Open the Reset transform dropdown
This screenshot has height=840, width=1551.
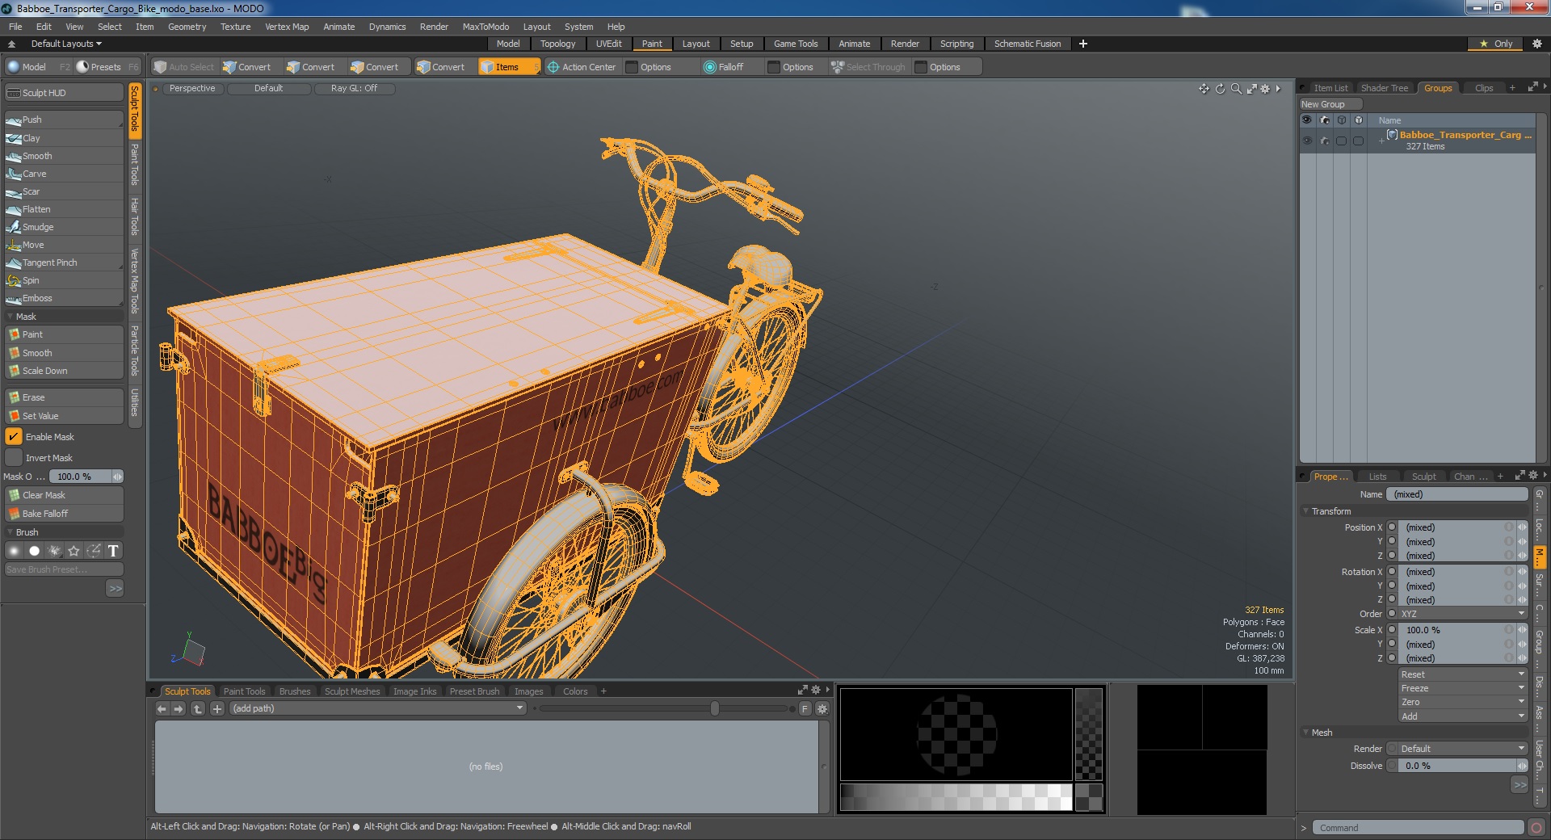pos(1463,674)
